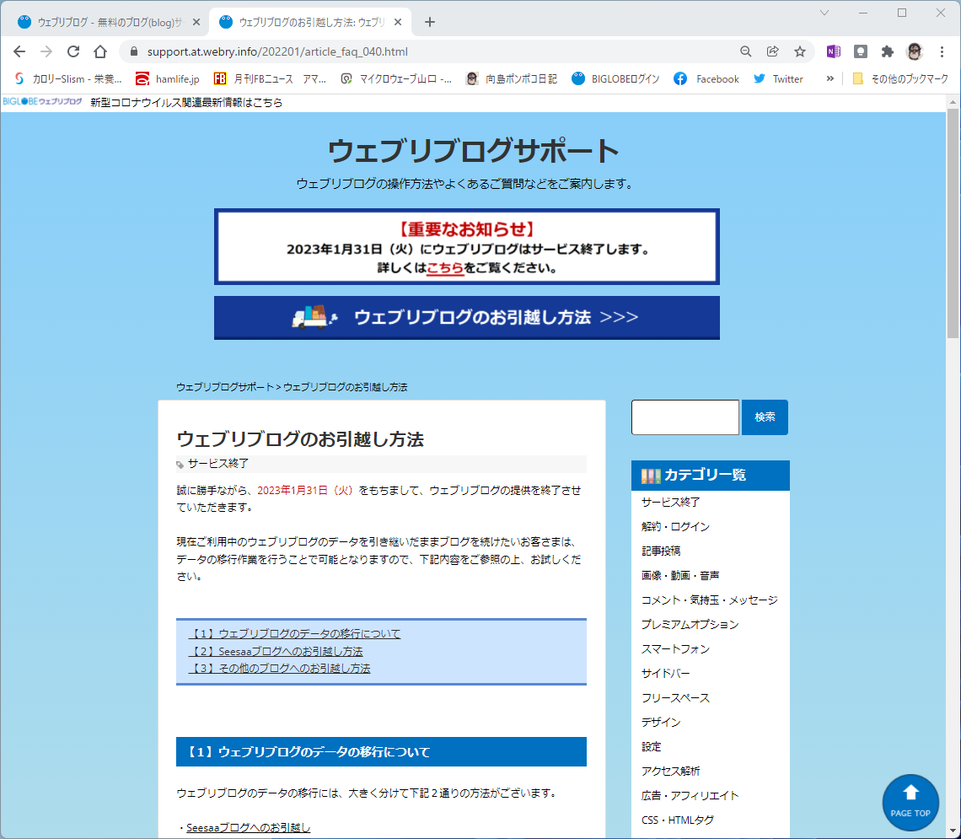Switch to the ウェブリブログ - 無料のブログ tab
This screenshot has width=961, height=839.
[x=109, y=22]
